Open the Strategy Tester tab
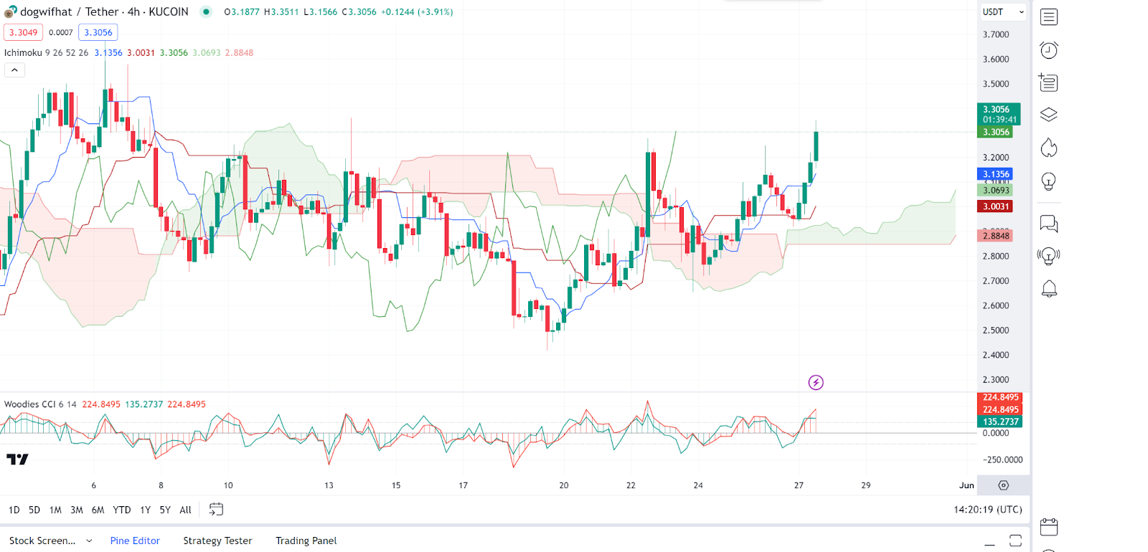 (x=217, y=541)
